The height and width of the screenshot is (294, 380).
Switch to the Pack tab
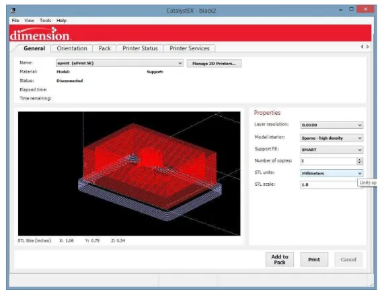(x=104, y=48)
